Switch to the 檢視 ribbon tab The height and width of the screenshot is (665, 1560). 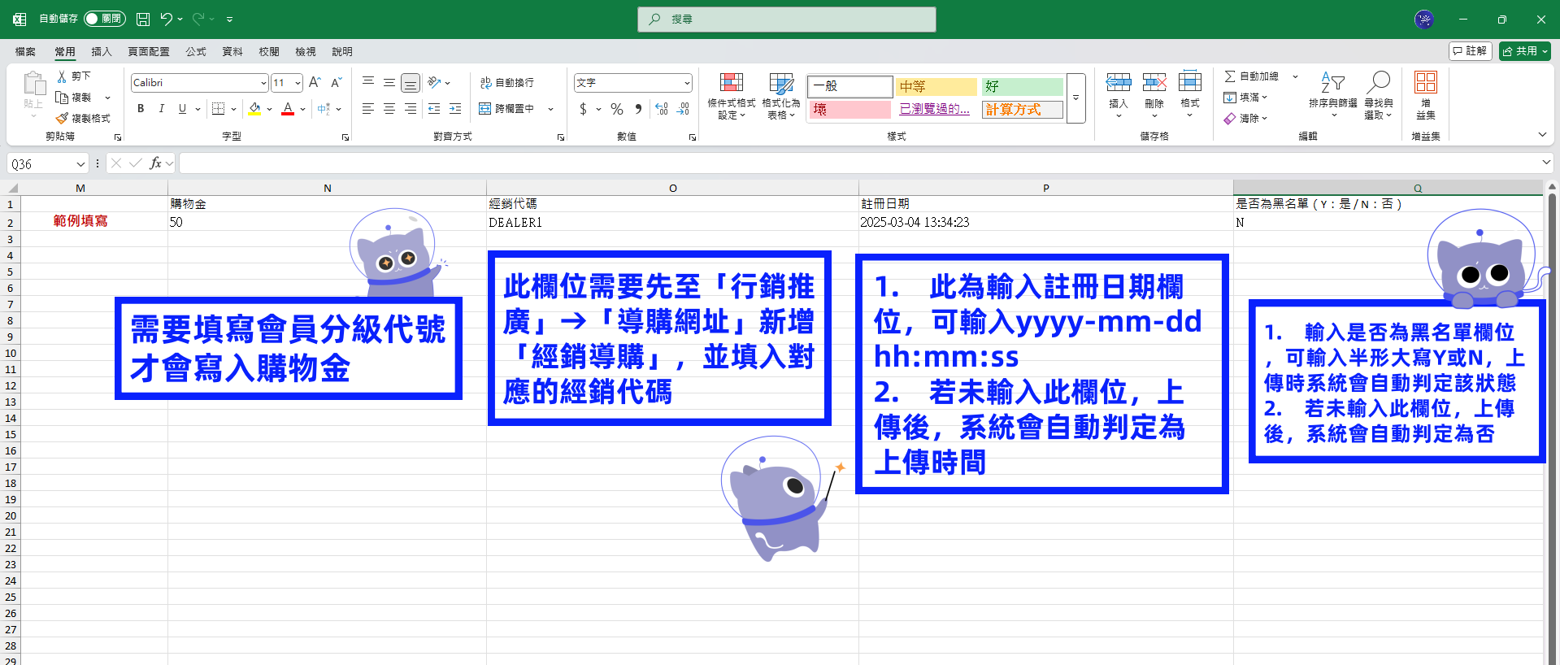306,51
